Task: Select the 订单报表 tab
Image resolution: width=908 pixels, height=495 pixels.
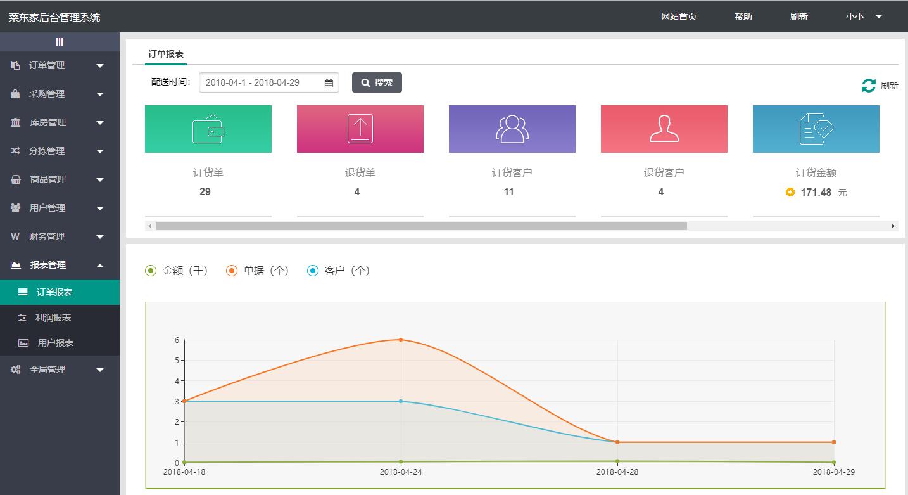Action: (166, 54)
